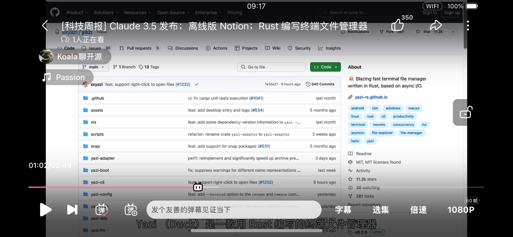This screenshot has height=237, width=513.
Task: Change video quality from 1080P
Action: point(461,210)
